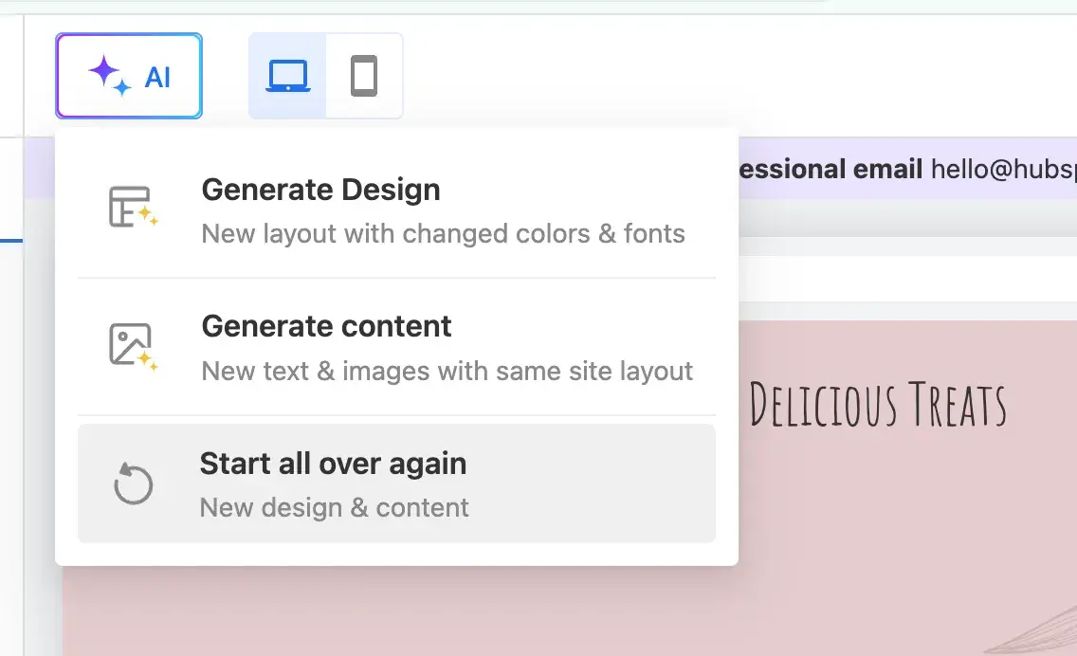Click 'New layout with changed colors & fonts'
Screen dimensions: 1077x656
pyautogui.click(x=443, y=233)
